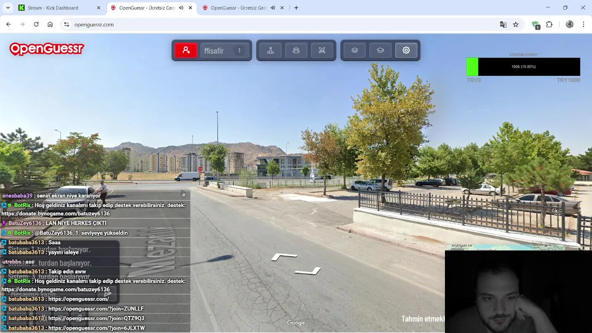Bookmark this page with star
This screenshot has width=592, height=333.
(x=516, y=25)
